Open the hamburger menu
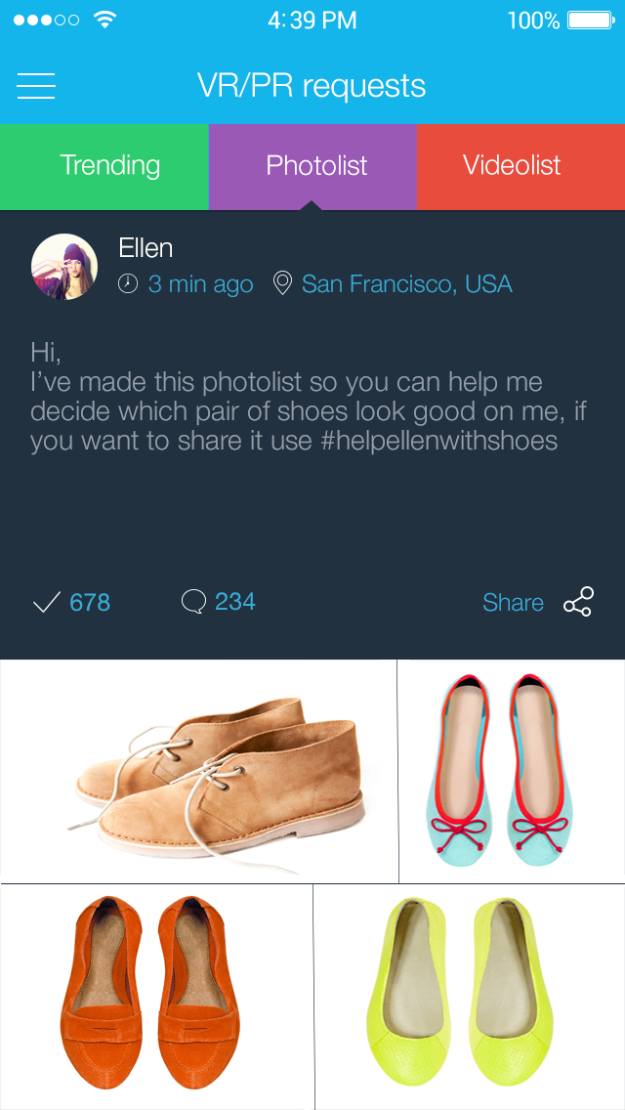The height and width of the screenshot is (1110, 625). [36, 86]
